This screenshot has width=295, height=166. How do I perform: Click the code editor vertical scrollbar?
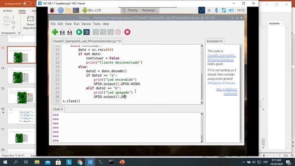[x=202, y=74]
